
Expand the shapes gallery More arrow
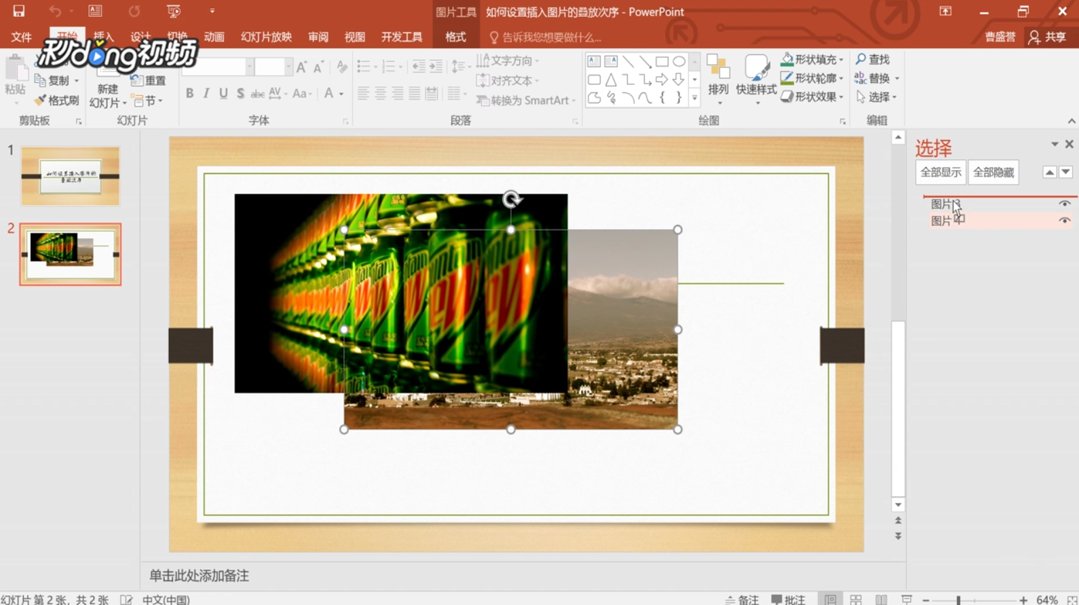point(694,98)
